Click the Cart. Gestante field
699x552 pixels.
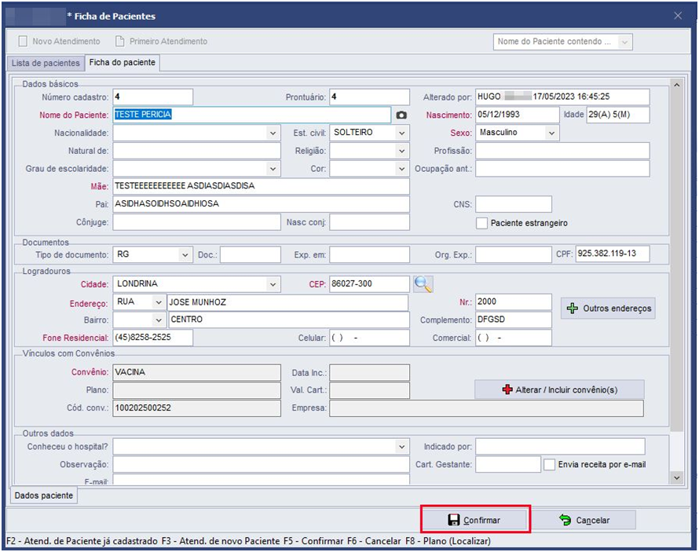508,464
